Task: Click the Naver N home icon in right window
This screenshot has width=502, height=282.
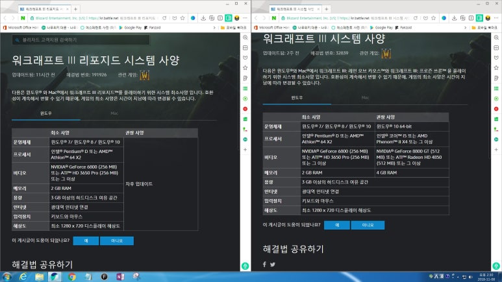Action: click(x=274, y=18)
